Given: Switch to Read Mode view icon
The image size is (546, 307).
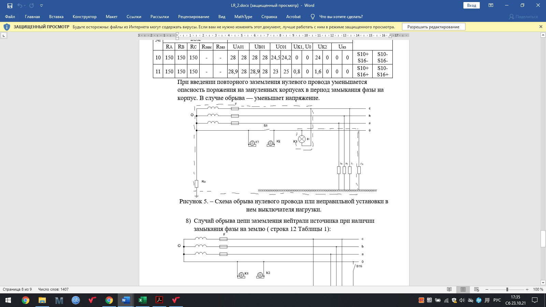Looking at the screenshot, I should pyautogui.click(x=449, y=289).
